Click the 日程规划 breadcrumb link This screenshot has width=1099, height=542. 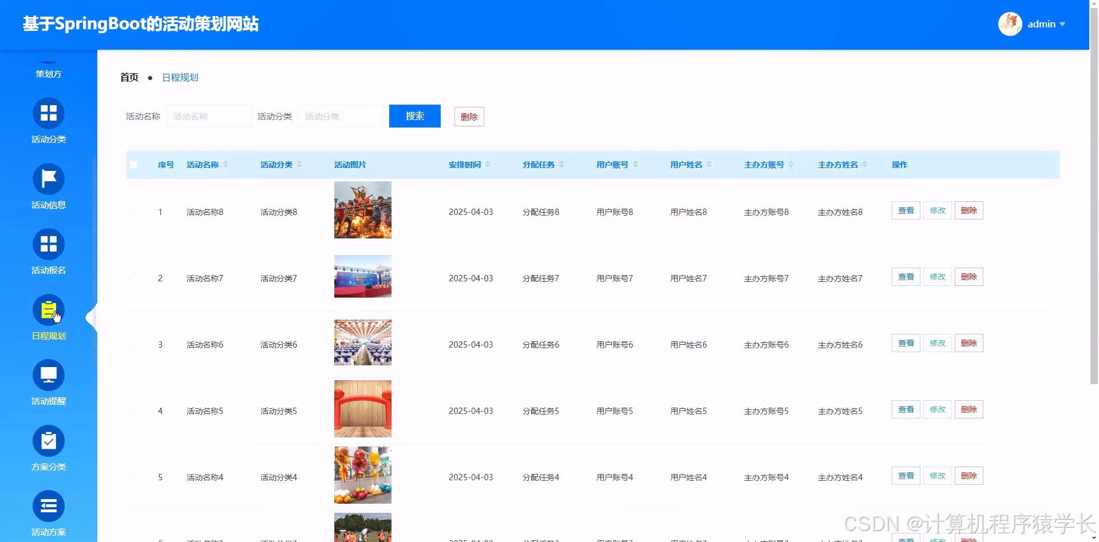pos(180,77)
